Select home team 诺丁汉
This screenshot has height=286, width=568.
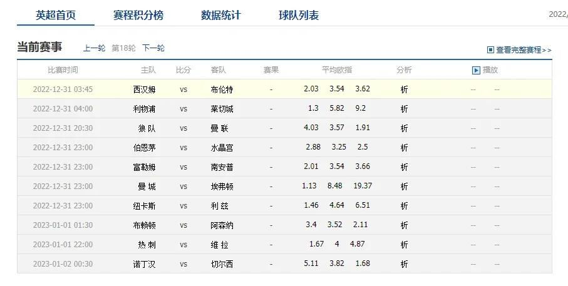[x=144, y=264]
